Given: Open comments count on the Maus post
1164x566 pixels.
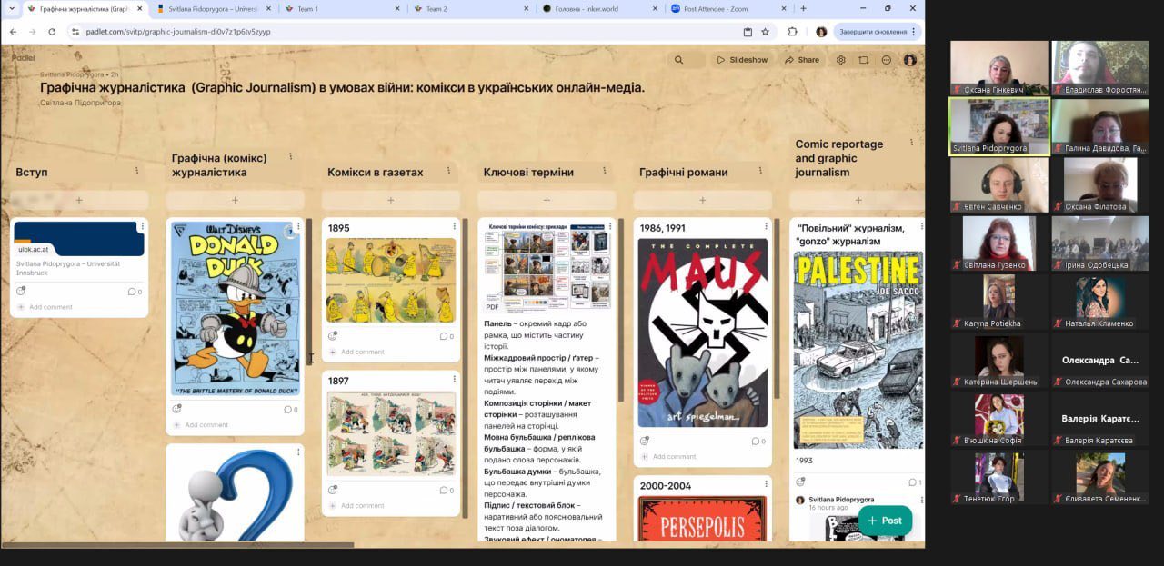Looking at the screenshot, I should pos(758,441).
